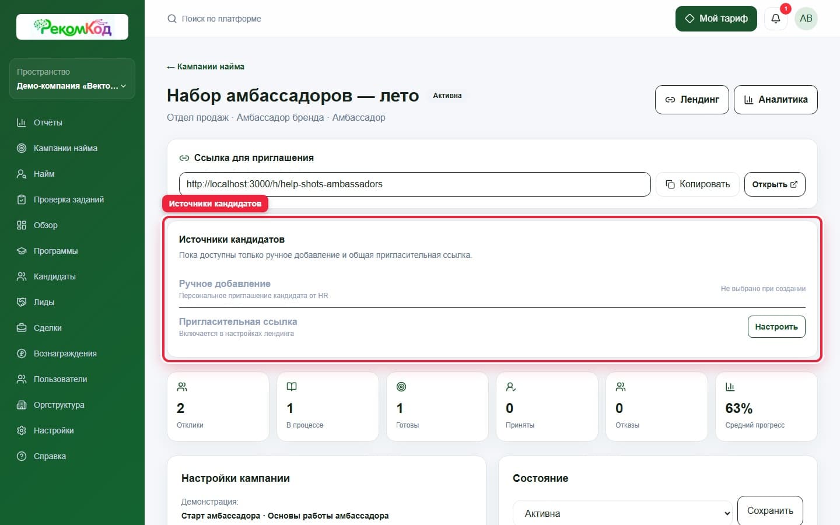Click Настроить for Пригласительная ссылка
The width and height of the screenshot is (840, 525).
pyautogui.click(x=776, y=327)
